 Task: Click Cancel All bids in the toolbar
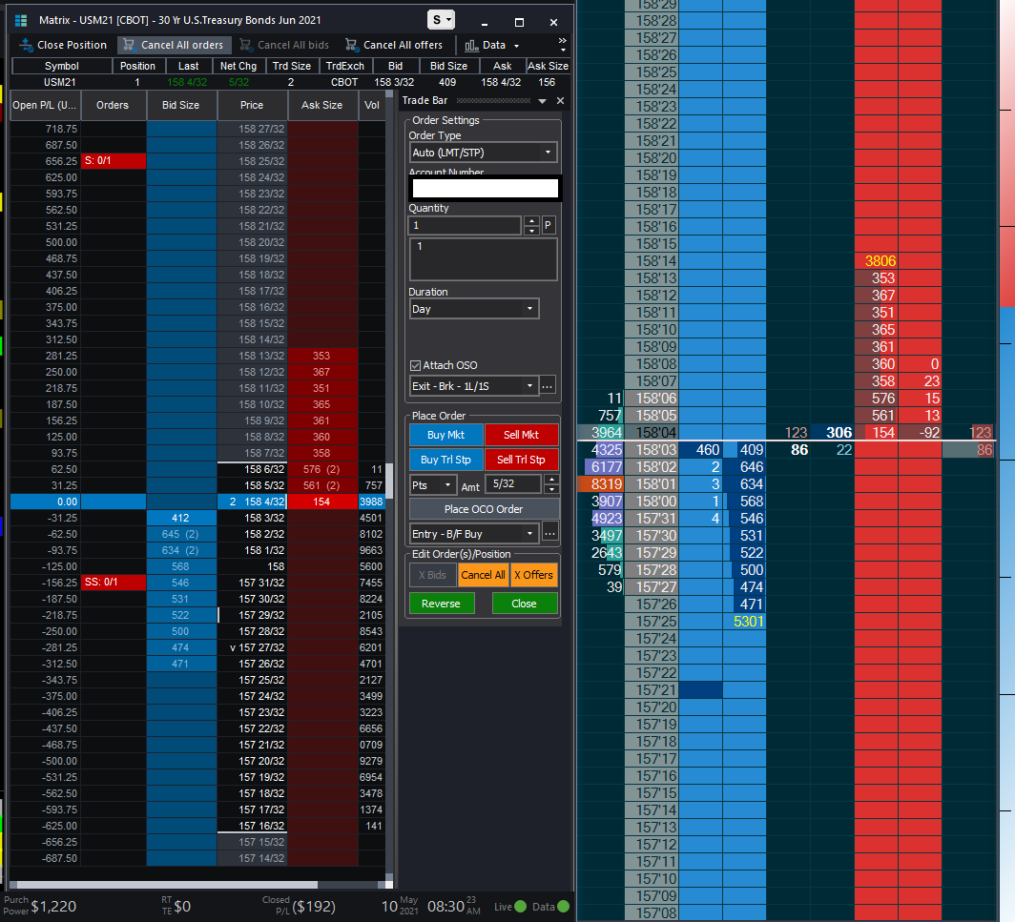pyautogui.click(x=284, y=45)
